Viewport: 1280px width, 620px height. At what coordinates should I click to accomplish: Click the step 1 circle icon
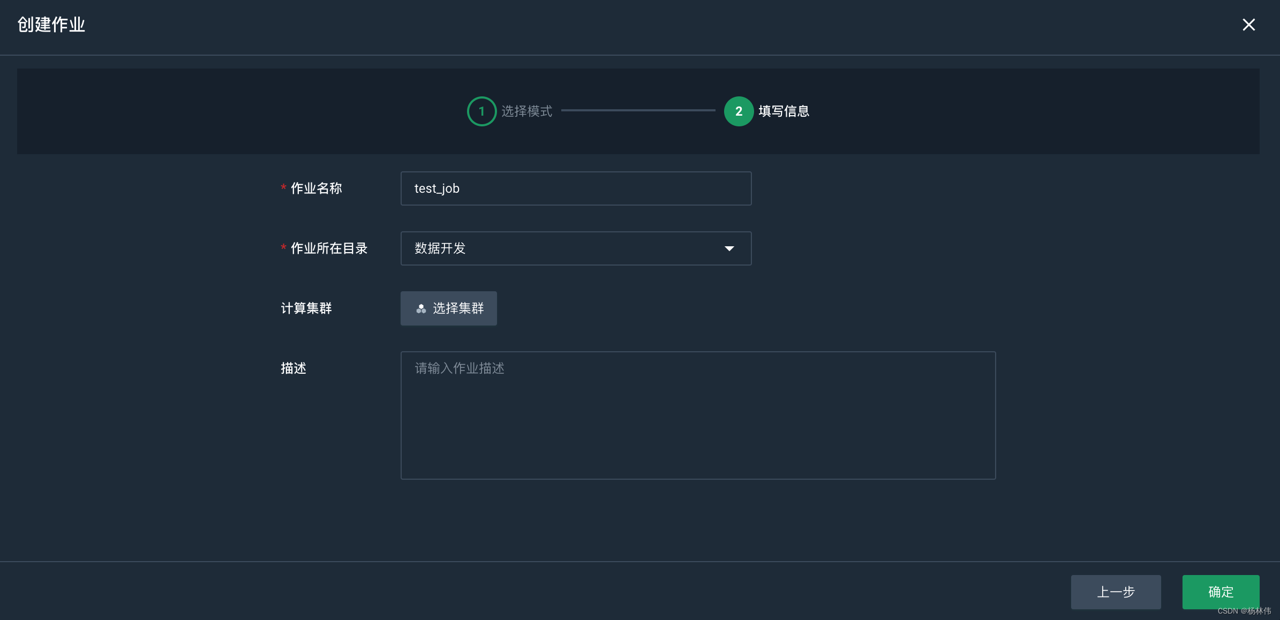pos(481,111)
